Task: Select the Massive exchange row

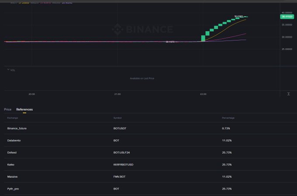Action: coord(12,177)
